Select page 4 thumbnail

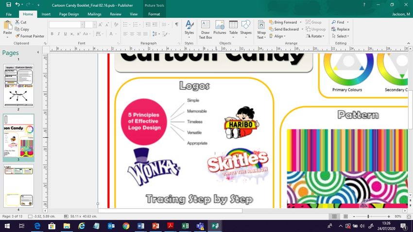[x=18, y=186]
